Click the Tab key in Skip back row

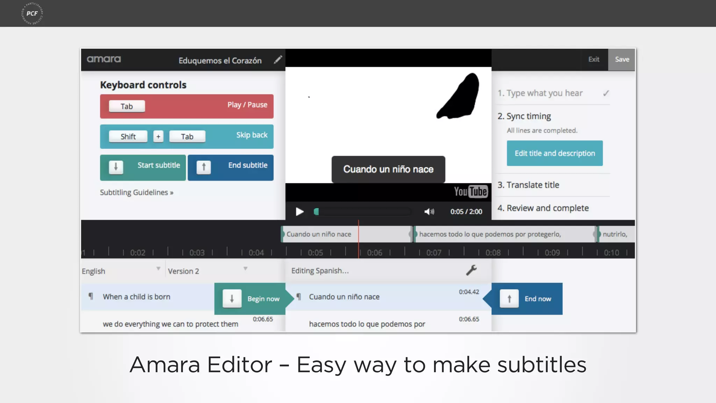187,136
